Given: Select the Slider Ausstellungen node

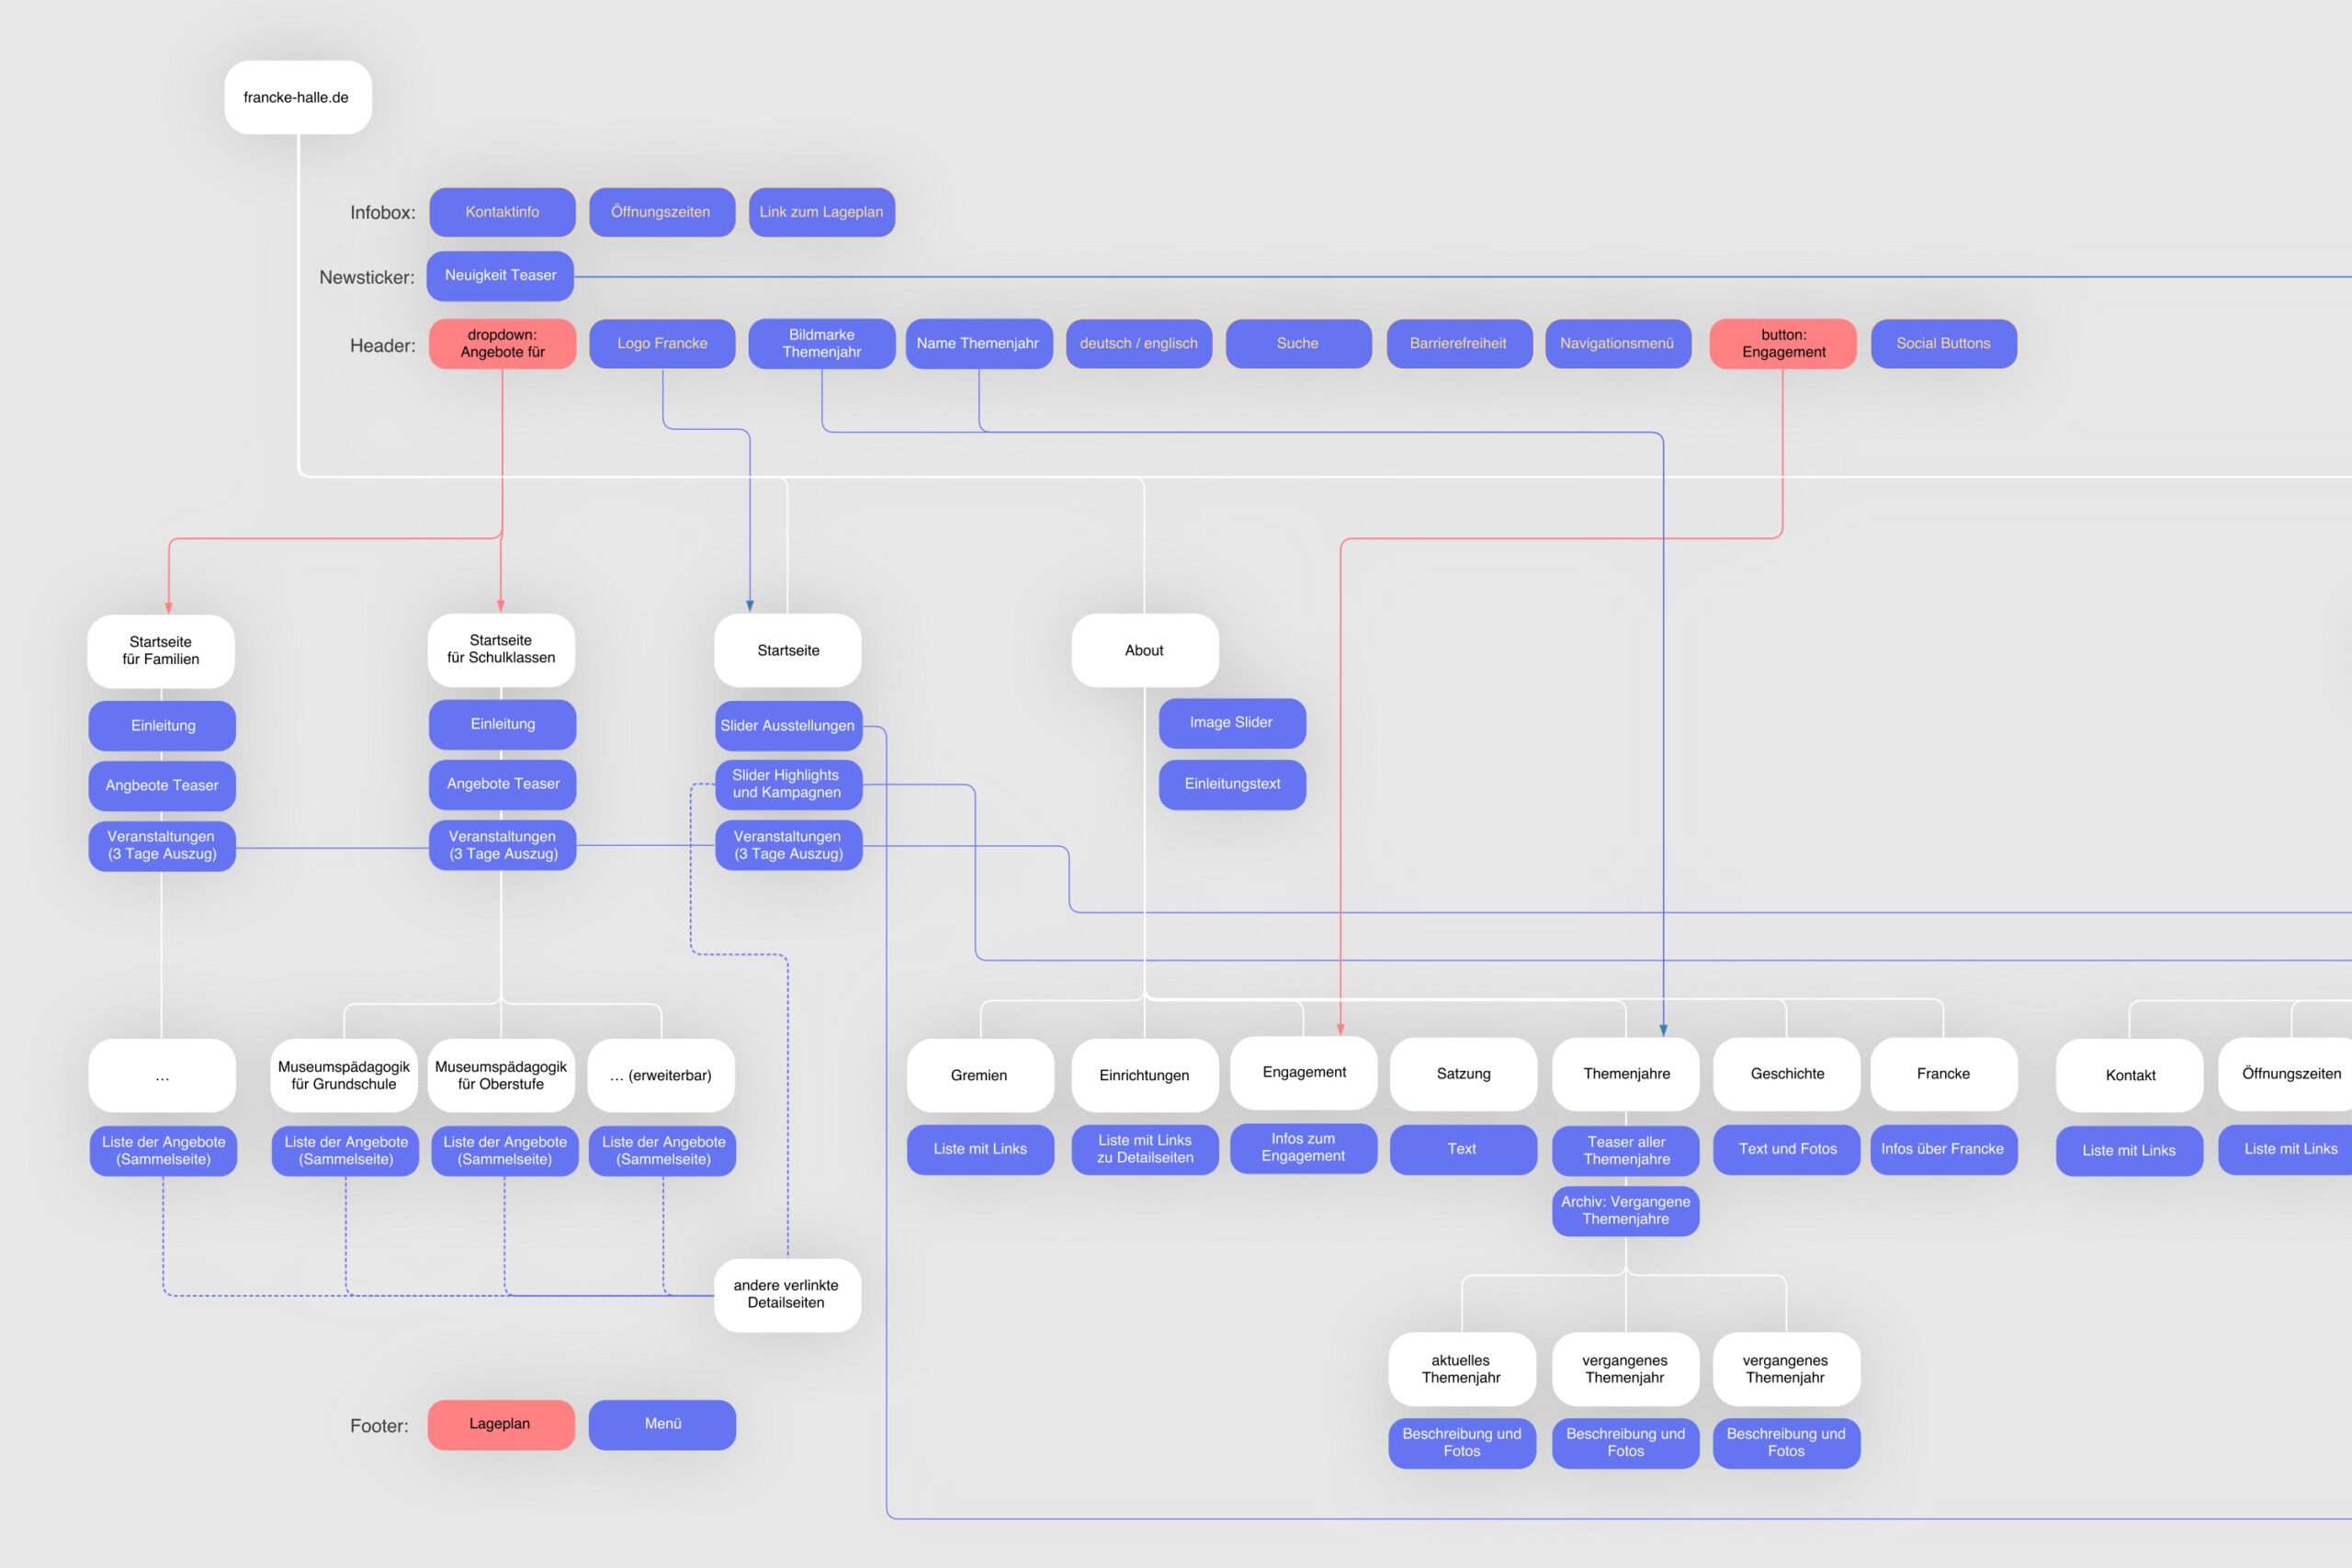Looking at the screenshot, I should coord(787,725).
